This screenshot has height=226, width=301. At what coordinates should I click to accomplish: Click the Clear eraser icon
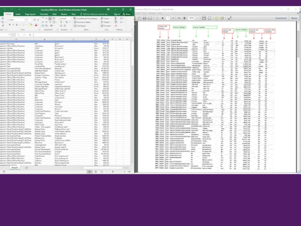[x=116, y=26]
